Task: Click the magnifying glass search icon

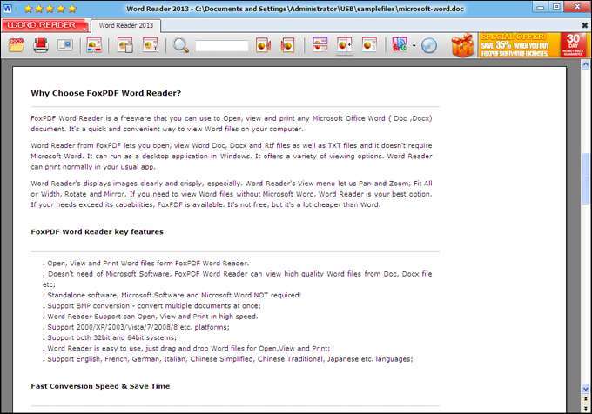Action: [181, 45]
